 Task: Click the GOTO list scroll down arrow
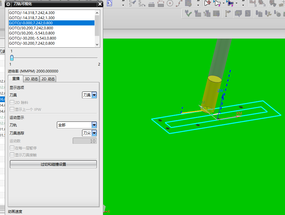[97, 44]
